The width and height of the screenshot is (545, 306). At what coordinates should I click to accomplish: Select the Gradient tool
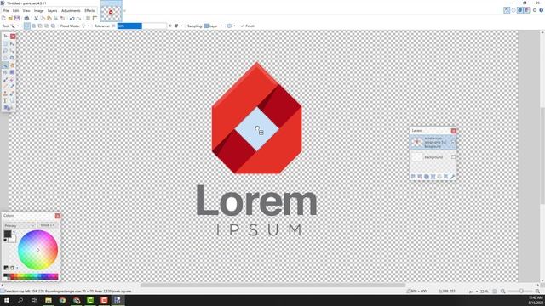tap(12, 72)
